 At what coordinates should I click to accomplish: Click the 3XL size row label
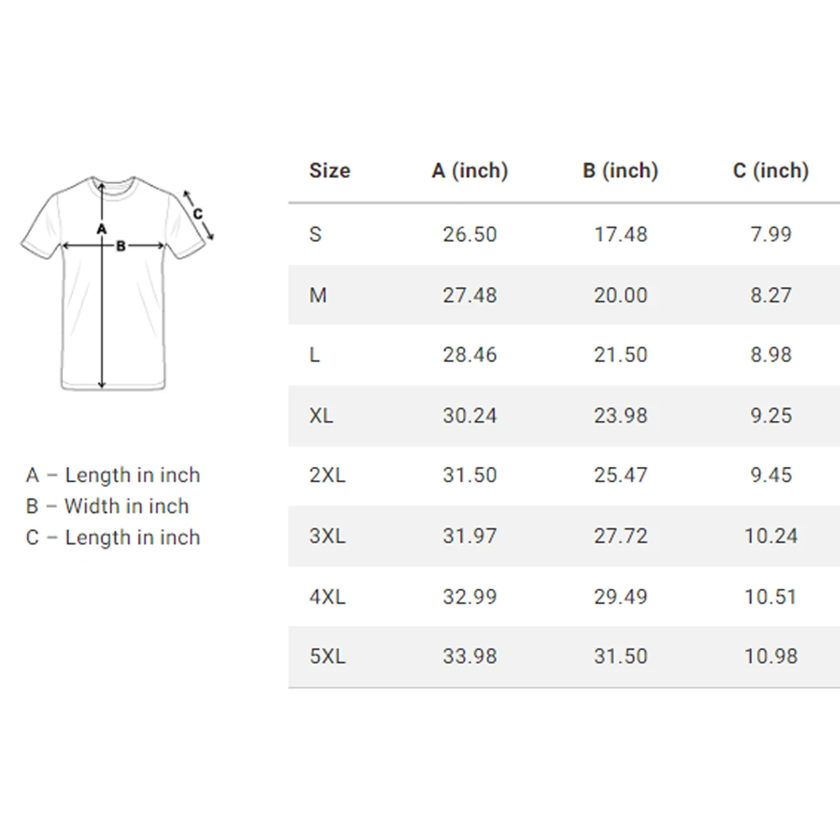tap(327, 536)
